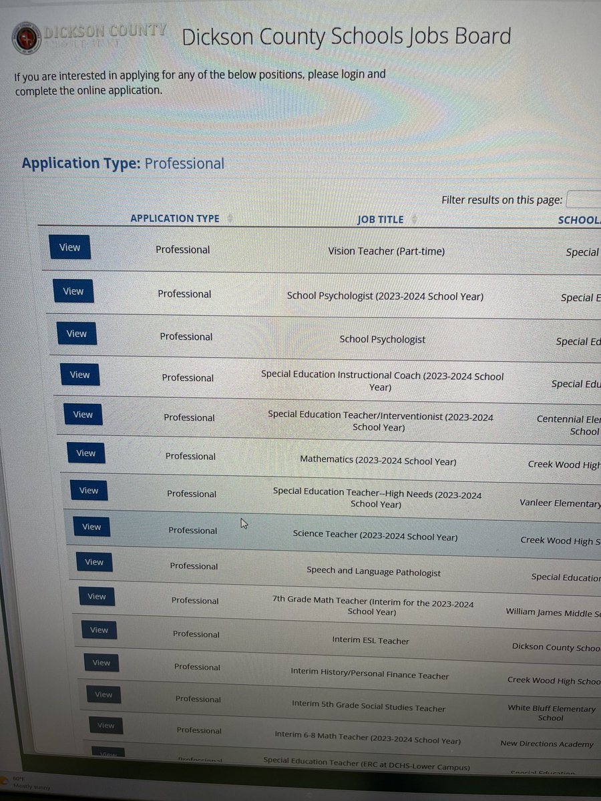View Interim History/Personal Finance Teacher job
601x801 pixels.
(x=102, y=662)
